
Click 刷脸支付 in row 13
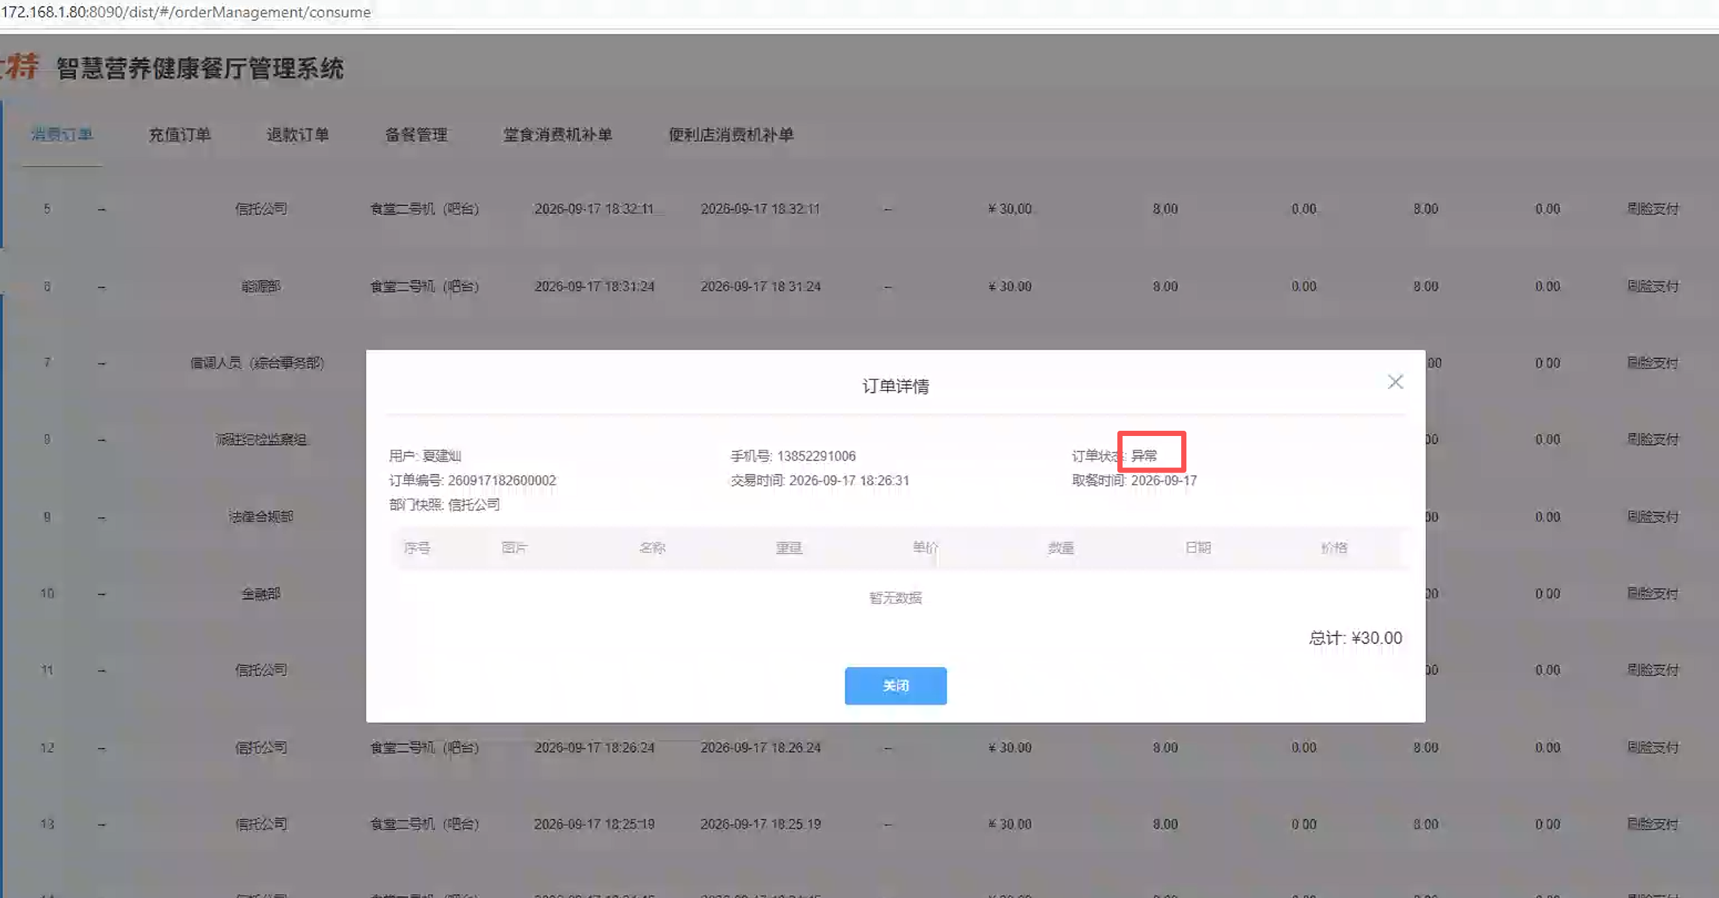[1653, 824]
